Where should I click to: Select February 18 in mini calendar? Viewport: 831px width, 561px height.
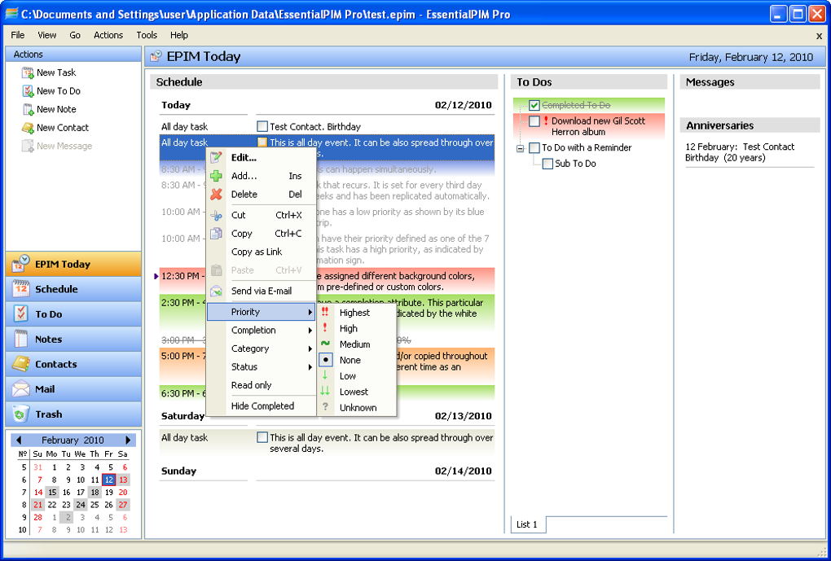point(95,492)
